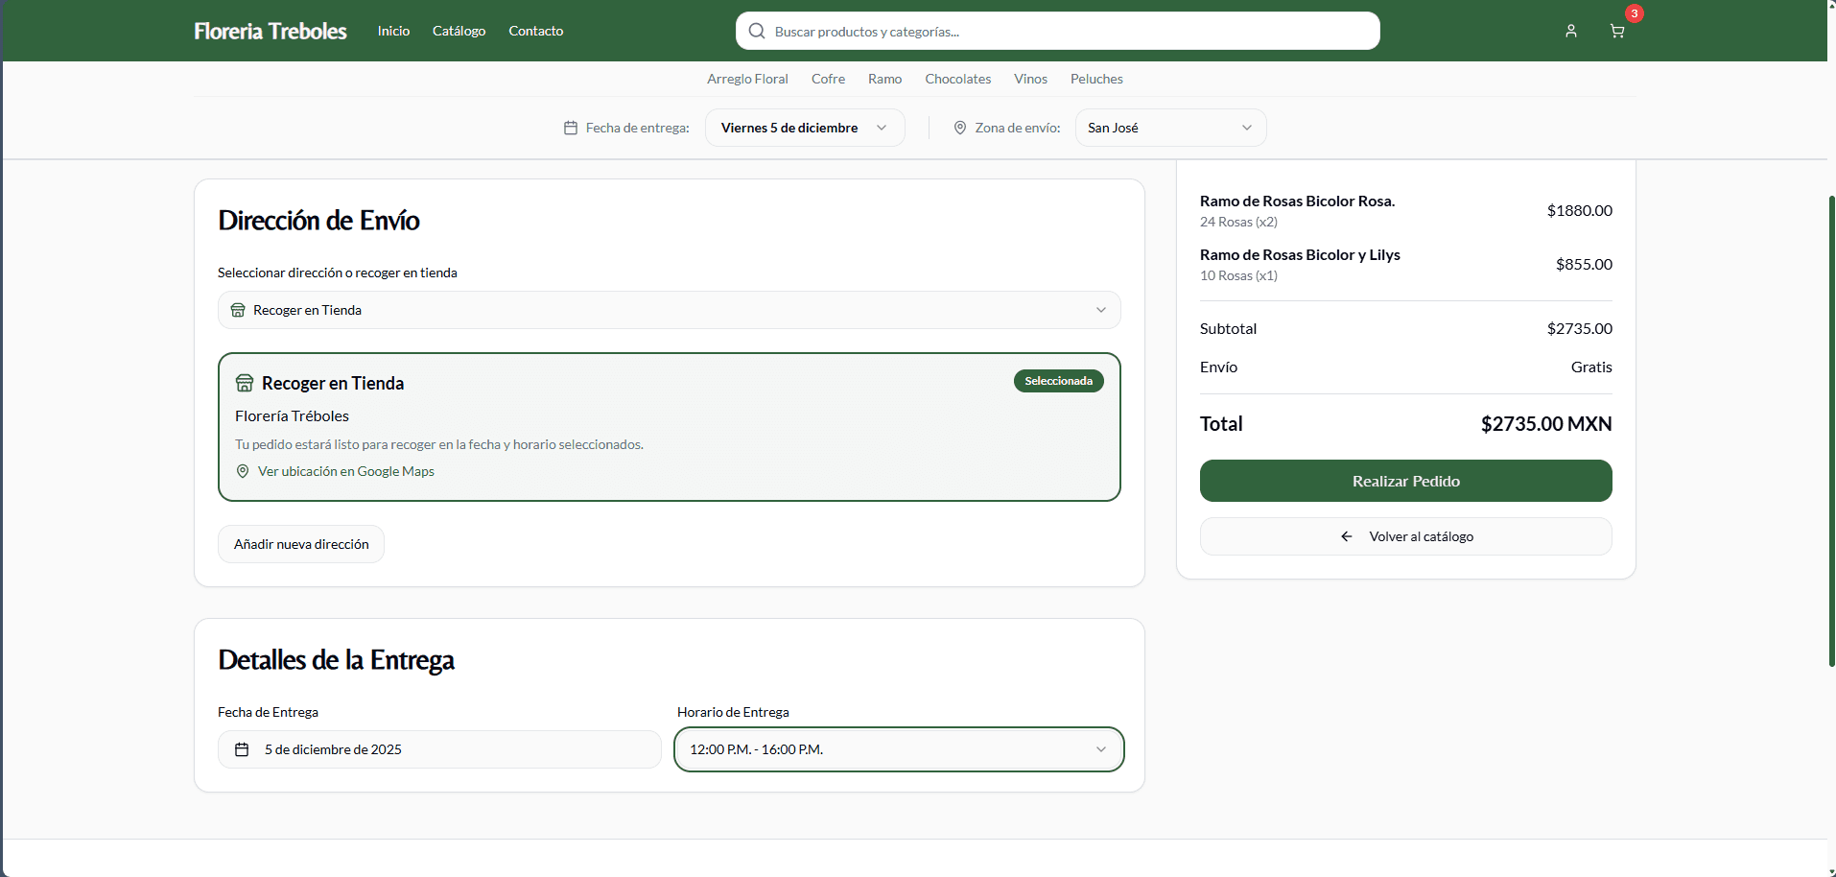Image resolution: width=1836 pixels, height=877 pixels.
Task: Click the store icon in Recoger en Tienda card
Action: click(x=245, y=383)
